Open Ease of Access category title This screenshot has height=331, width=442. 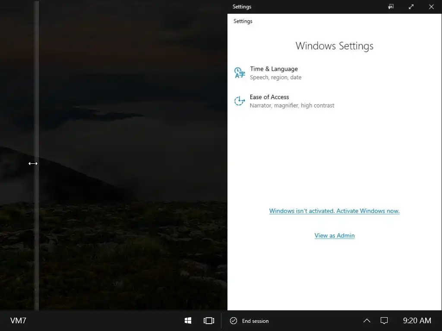coord(269,97)
